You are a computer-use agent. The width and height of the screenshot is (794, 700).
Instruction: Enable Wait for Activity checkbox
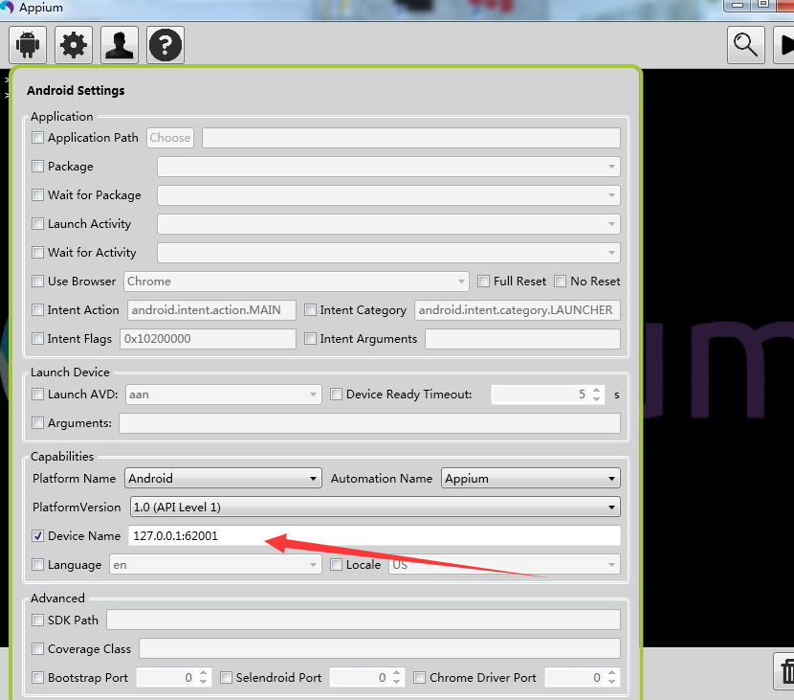pyautogui.click(x=38, y=253)
